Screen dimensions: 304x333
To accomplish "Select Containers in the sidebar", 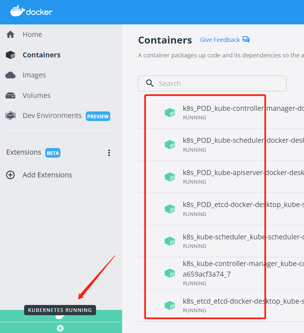I will coord(42,55).
